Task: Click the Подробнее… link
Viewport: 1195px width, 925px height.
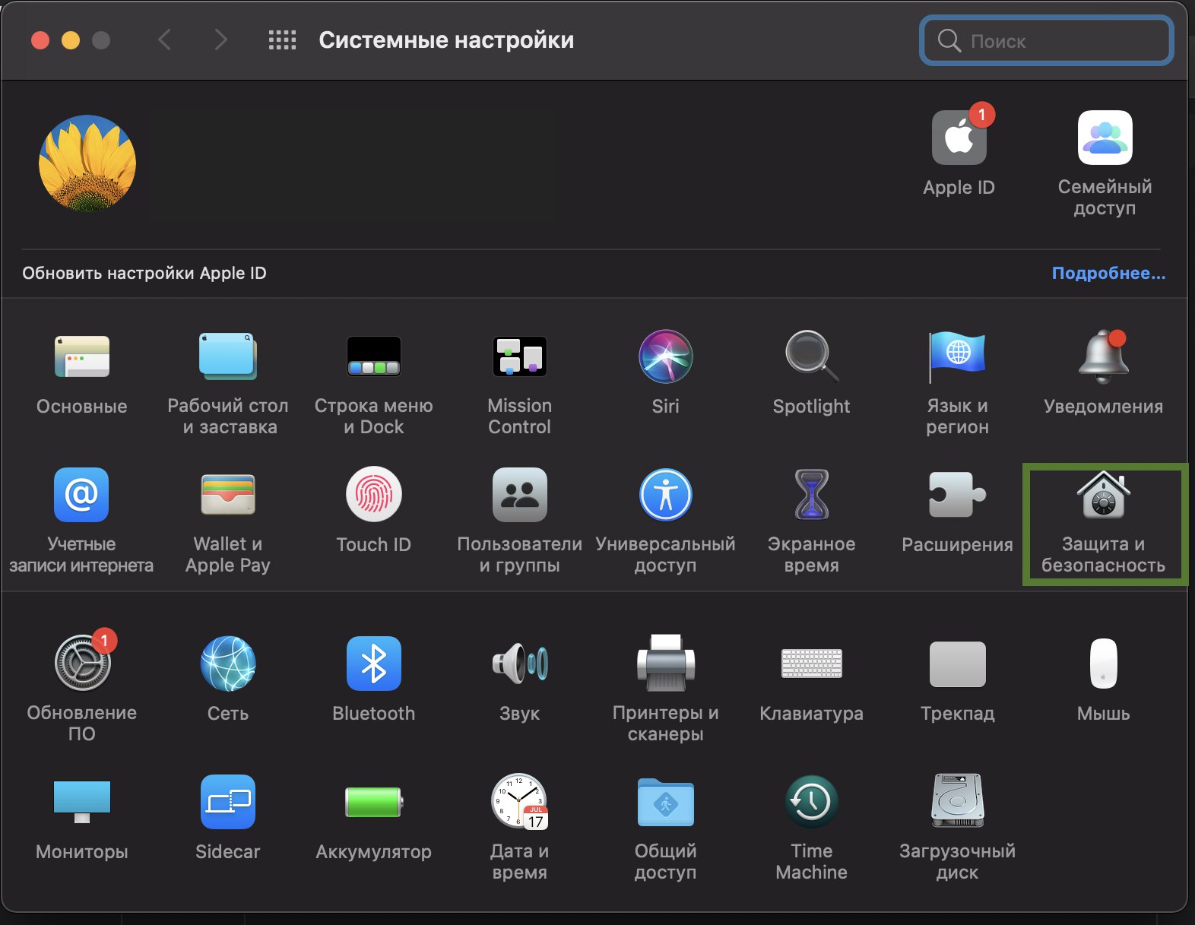Action: coord(1108,274)
